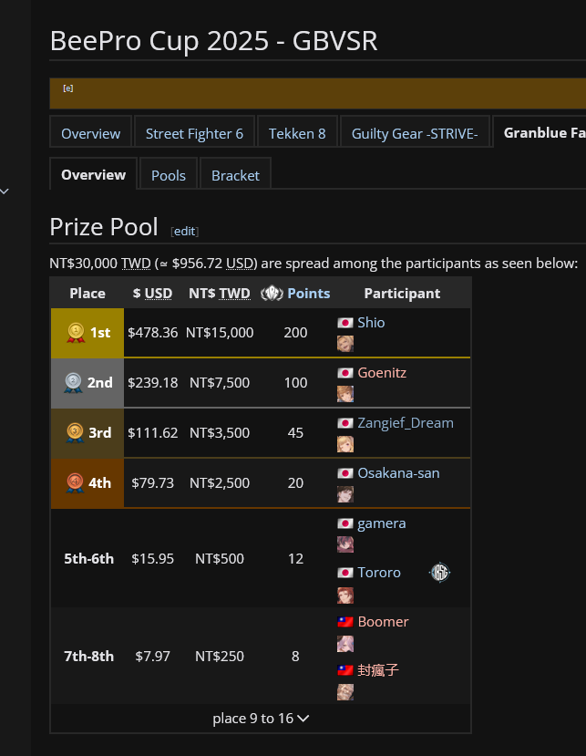Open Tororo's player page
The image size is (586, 756).
coord(379,573)
